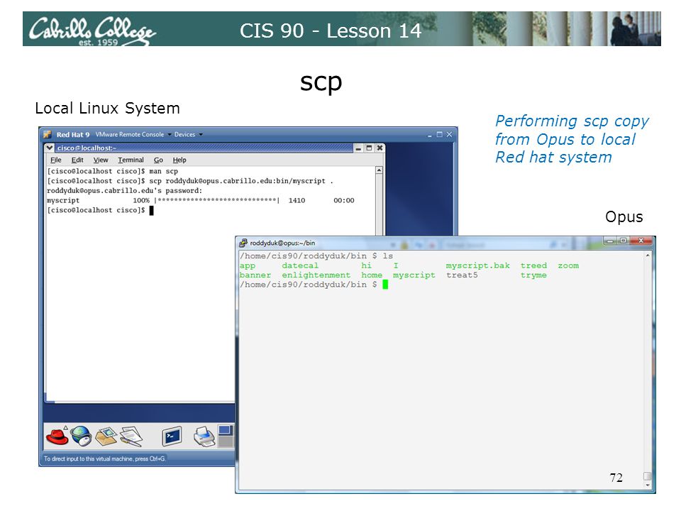
Task: Open the VMware Remote Console dropdown
Action: pyautogui.click(x=133, y=134)
